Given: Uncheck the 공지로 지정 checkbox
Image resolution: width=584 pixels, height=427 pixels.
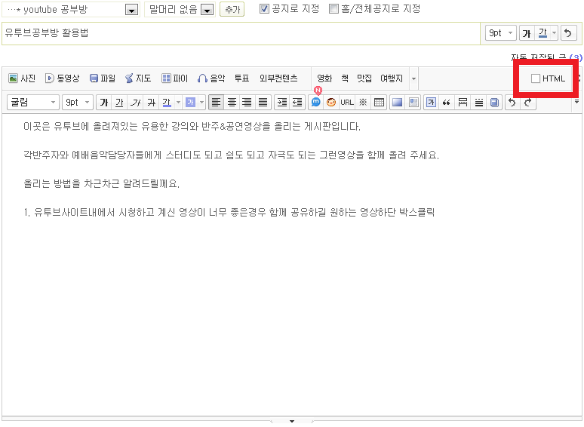Looking at the screenshot, I should point(264,9).
